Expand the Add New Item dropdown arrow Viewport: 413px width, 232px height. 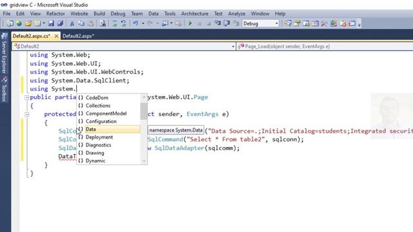coord(44,23)
